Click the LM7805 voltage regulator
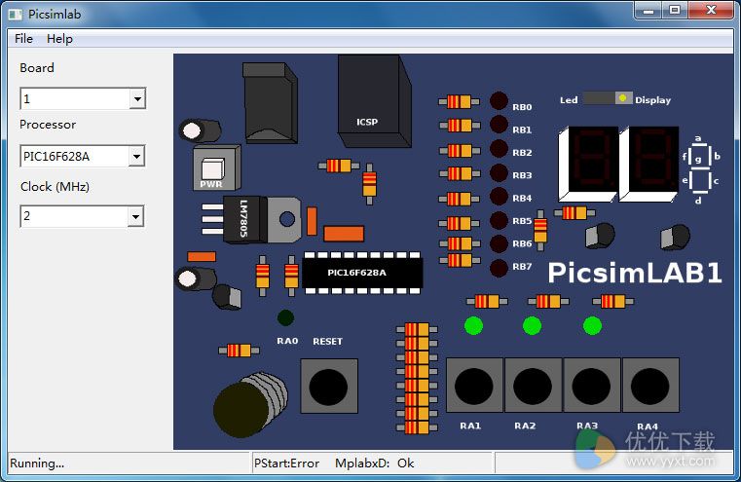The width and height of the screenshot is (741, 482). pyautogui.click(x=252, y=220)
